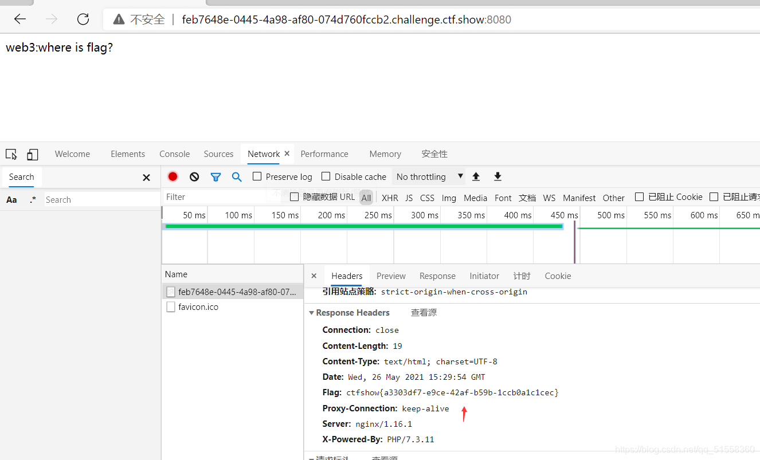Filter requests by Img
The width and height of the screenshot is (760, 460).
[449, 198]
